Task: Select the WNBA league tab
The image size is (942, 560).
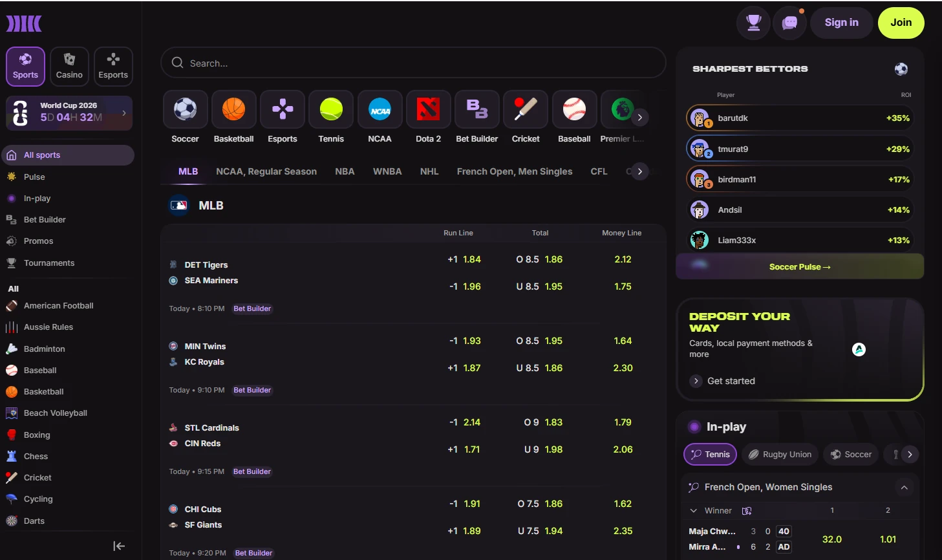Action: (387, 171)
